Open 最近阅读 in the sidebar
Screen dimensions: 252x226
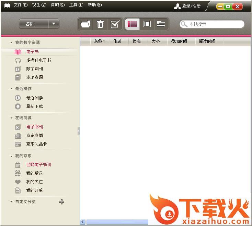pos(35,98)
